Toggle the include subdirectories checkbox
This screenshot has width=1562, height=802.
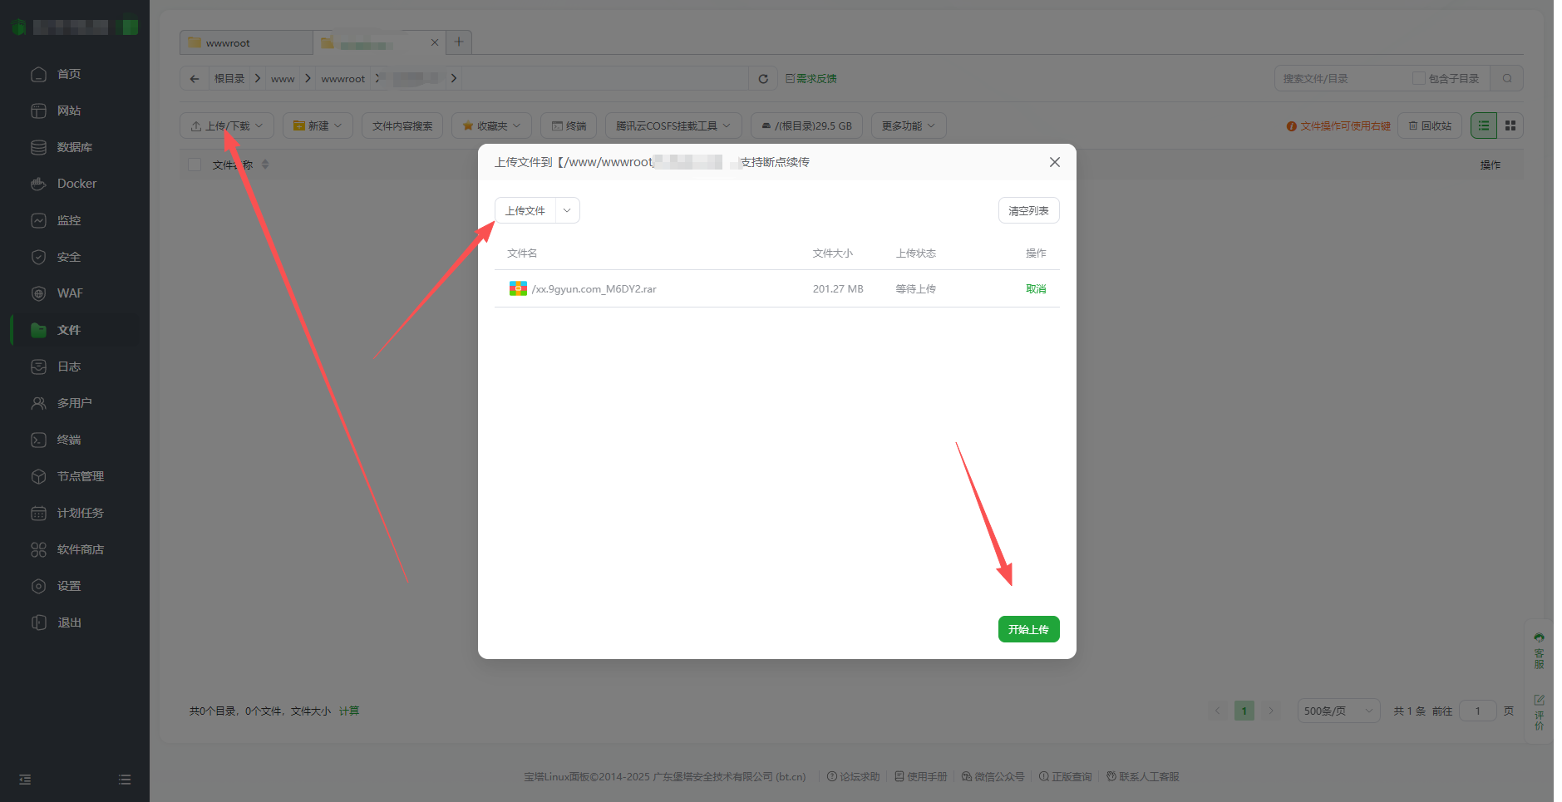(x=1419, y=79)
